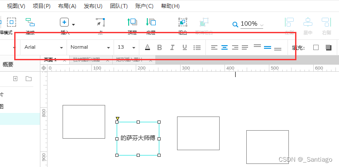339x167 pixels.
Task: Toggle italic formatting
Action: pyautogui.click(x=172, y=47)
